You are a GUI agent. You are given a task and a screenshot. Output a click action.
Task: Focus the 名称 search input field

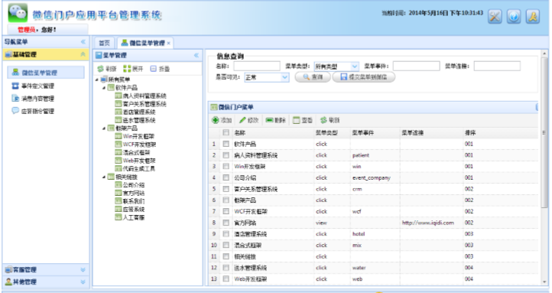[257, 66]
